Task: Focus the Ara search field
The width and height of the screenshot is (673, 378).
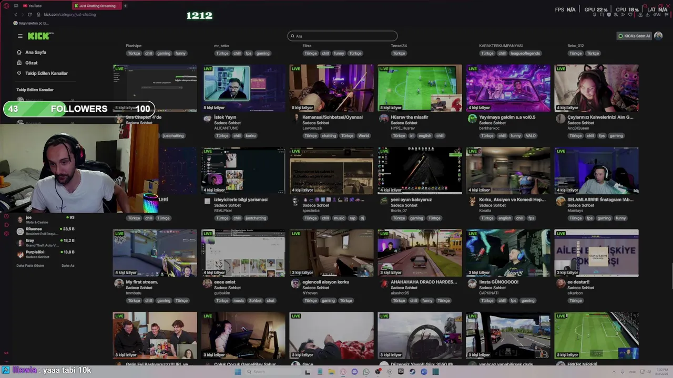Action: click(x=342, y=36)
